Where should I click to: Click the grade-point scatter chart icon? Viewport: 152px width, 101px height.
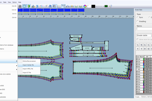[x=55, y=6]
